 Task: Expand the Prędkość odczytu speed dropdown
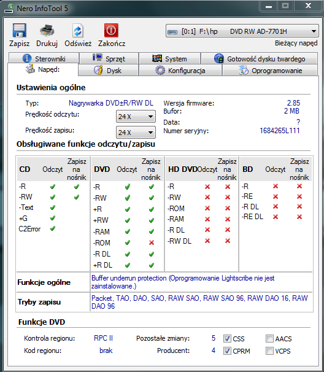136,117
